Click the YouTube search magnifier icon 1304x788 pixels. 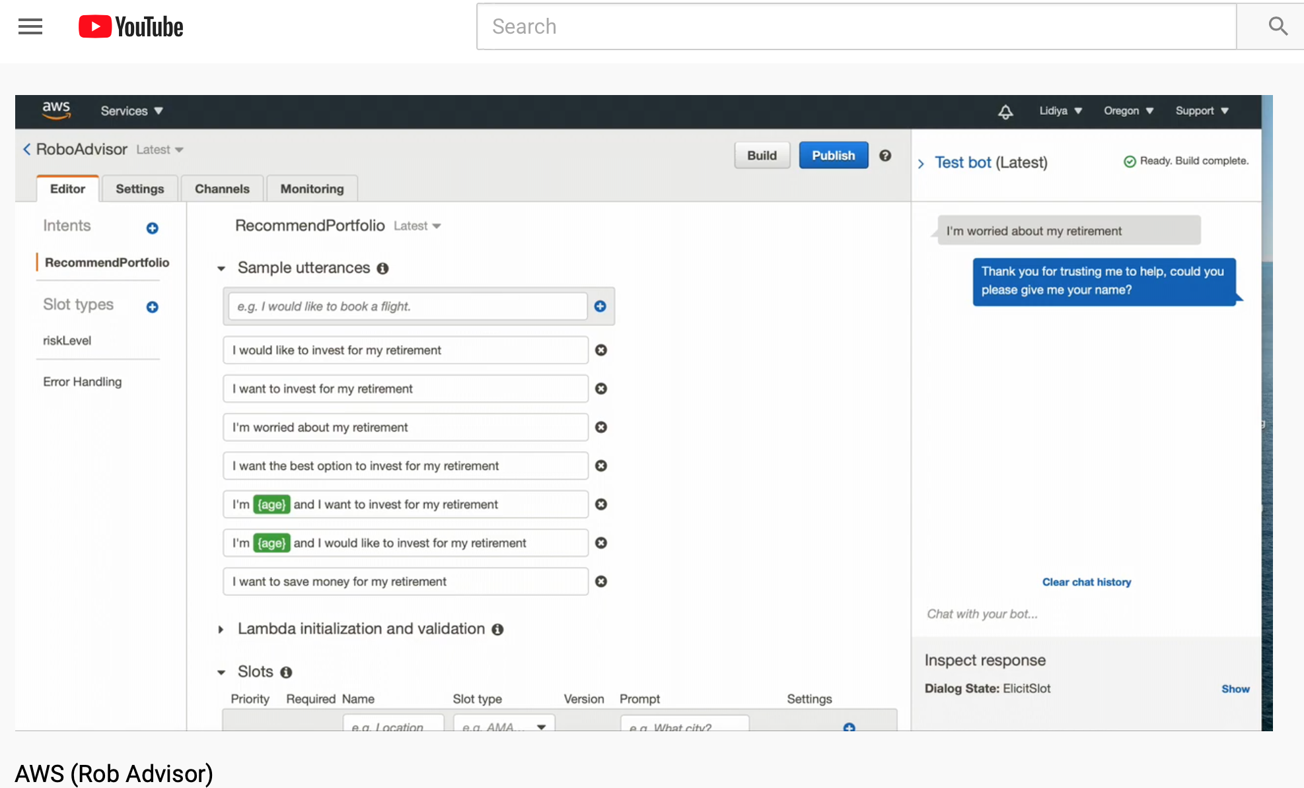(x=1278, y=26)
